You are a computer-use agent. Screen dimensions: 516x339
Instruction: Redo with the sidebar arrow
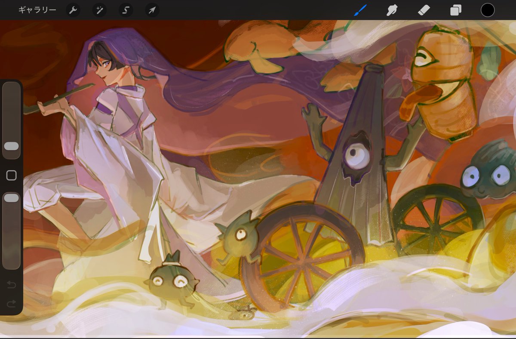coord(12,303)
